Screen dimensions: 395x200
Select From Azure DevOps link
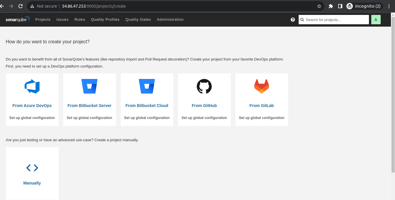point(32,106)
